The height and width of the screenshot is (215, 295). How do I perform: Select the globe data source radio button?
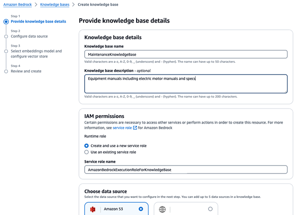(x=210, y=208)
